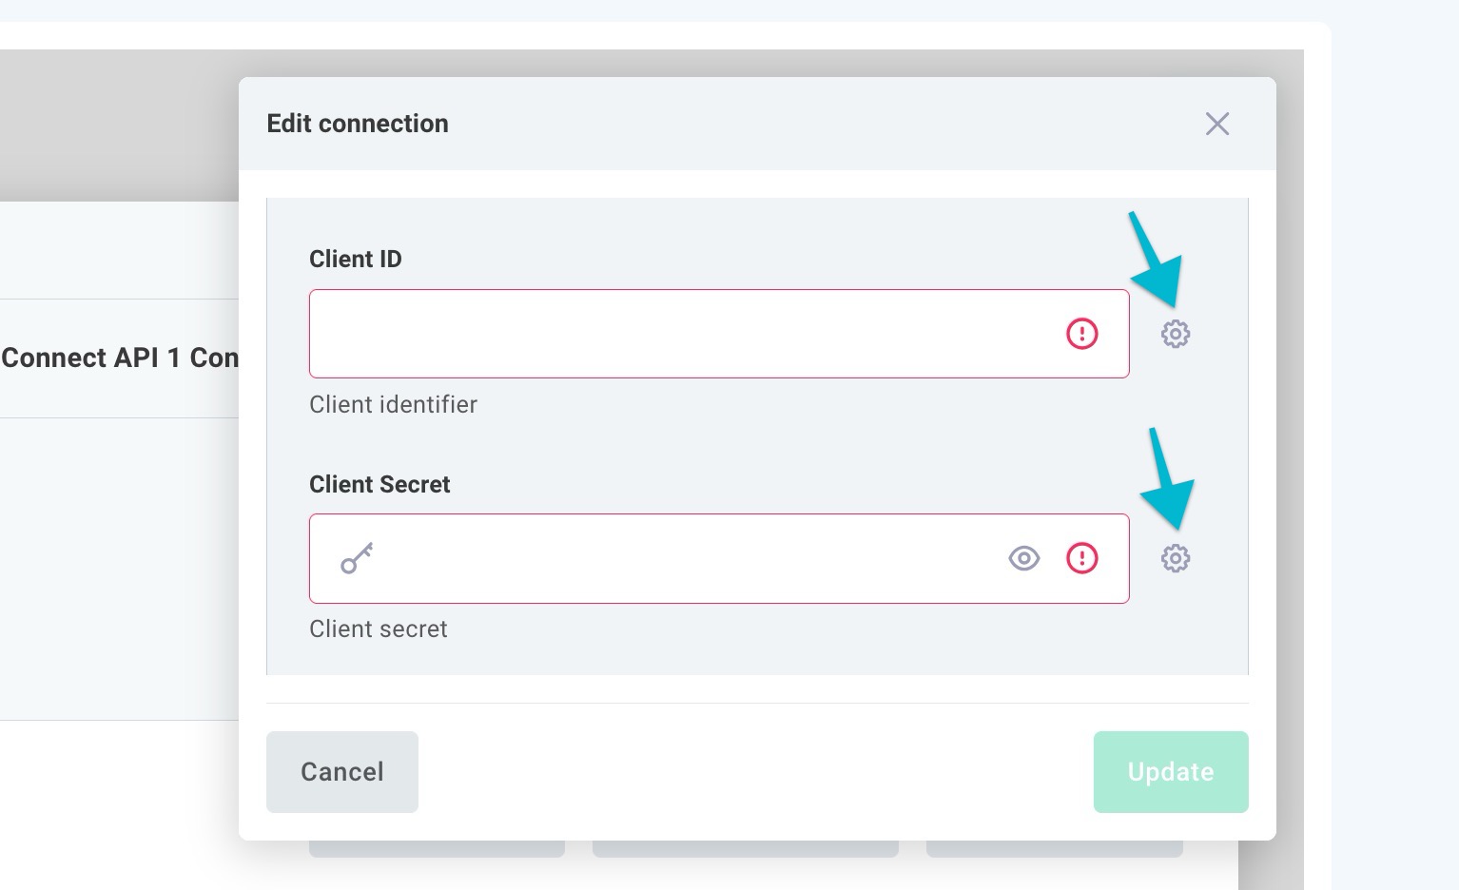1459x890 pixels.
Task: Focus the Client ID input field
Action: coord(685,334)
